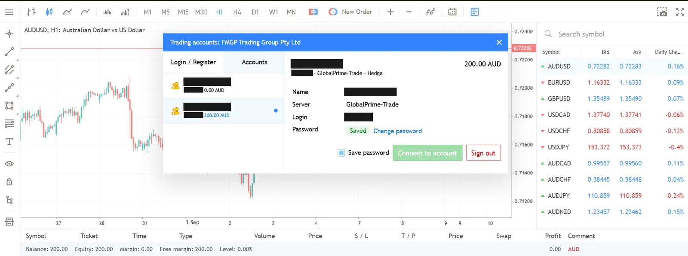
Task: Click the Ticket column header in trade table
Action: tap(89, 236)
